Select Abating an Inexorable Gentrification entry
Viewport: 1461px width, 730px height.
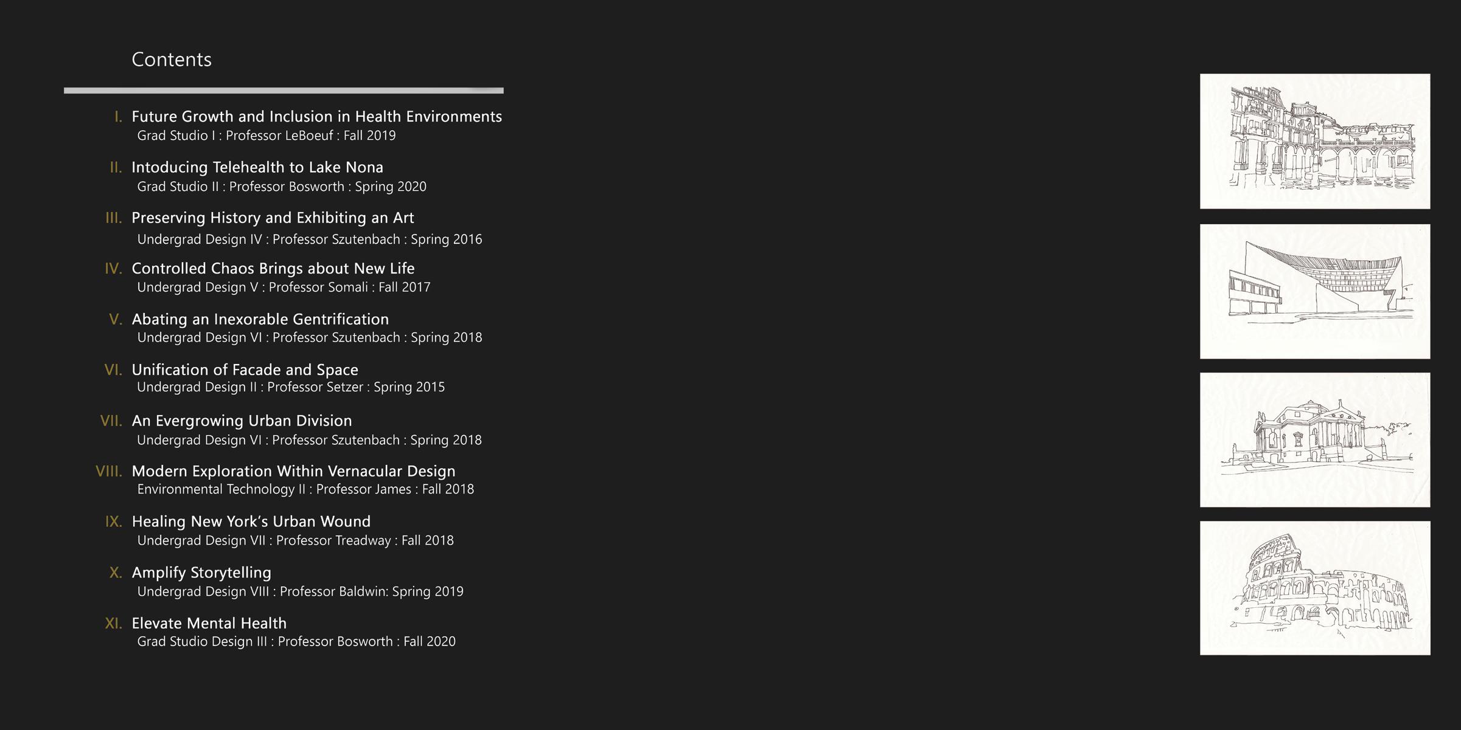coord(260,319)
